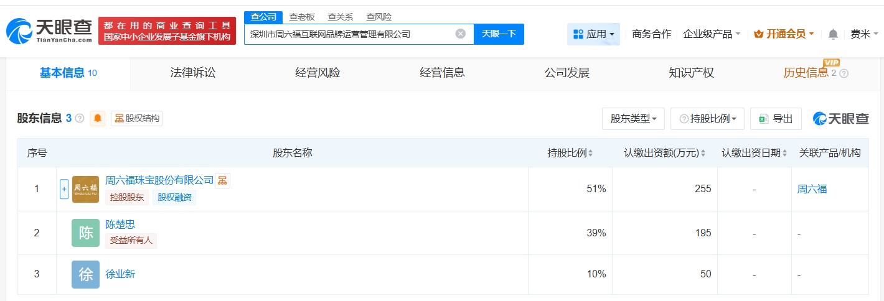Image resolution: width=884 pixels, height=301 pixels.
Task: Click 周六福 company logo thumbnail
Action: (85, 189)
